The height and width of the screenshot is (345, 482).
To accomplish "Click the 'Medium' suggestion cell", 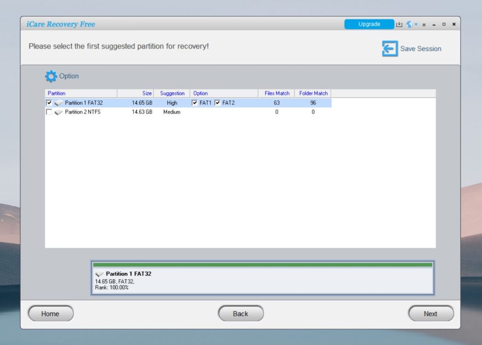I will (172, 112).
